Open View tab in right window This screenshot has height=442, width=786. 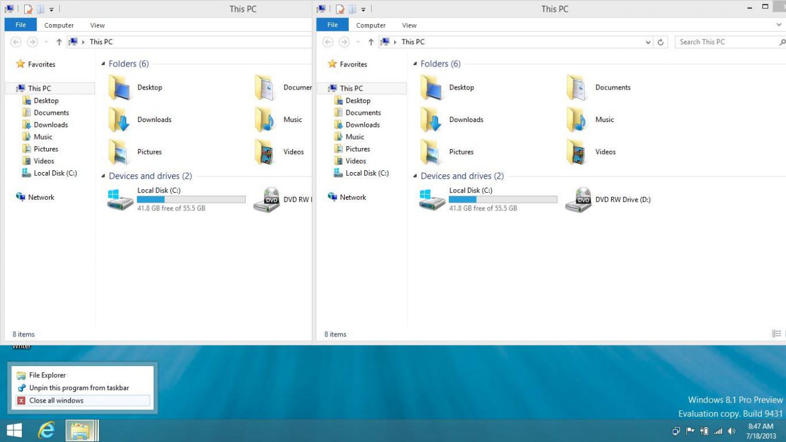point(409,25)
